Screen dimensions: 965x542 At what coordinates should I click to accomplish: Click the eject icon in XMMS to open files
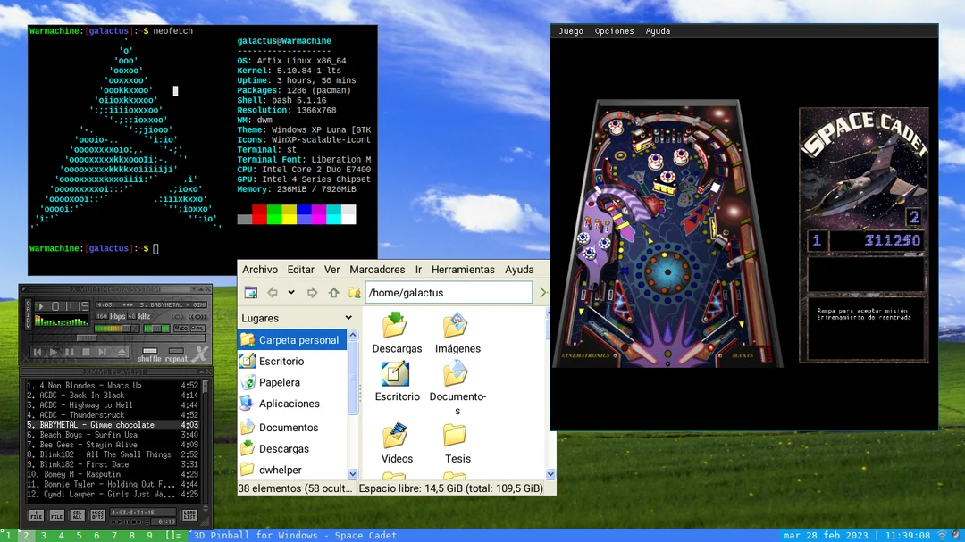coord(122,351)
